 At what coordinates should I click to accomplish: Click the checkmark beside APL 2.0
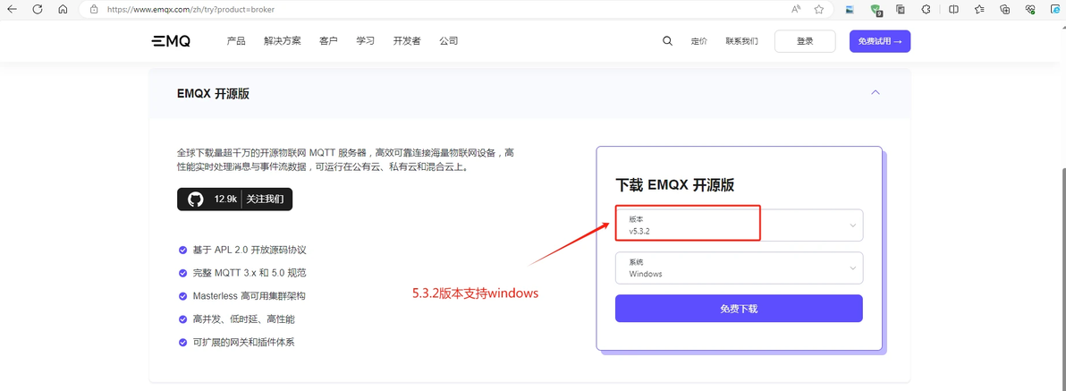pyautogui.click(x=182, y=251)
